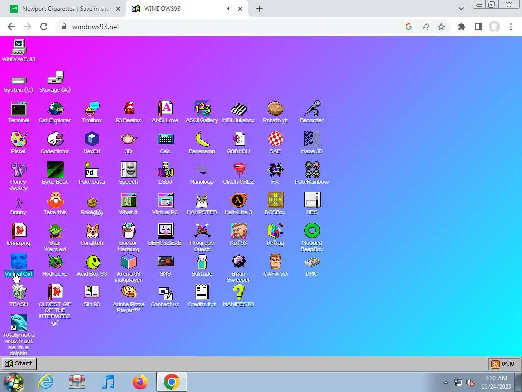Reload the windows93.net page
Viewport: 522px width, 392px height.
pos(44,27)
